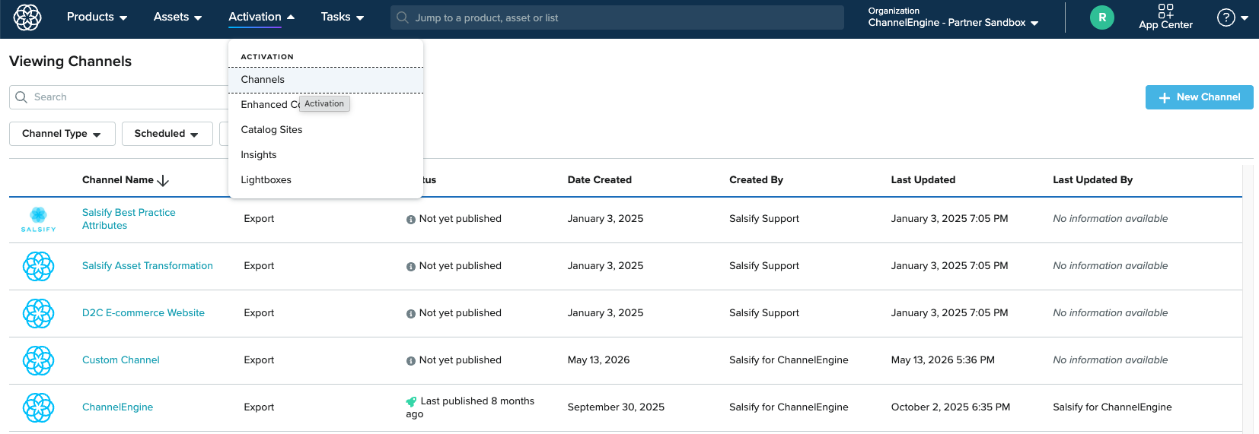Open the Salsify Asset Transformation channel link

tap(148, 266)
